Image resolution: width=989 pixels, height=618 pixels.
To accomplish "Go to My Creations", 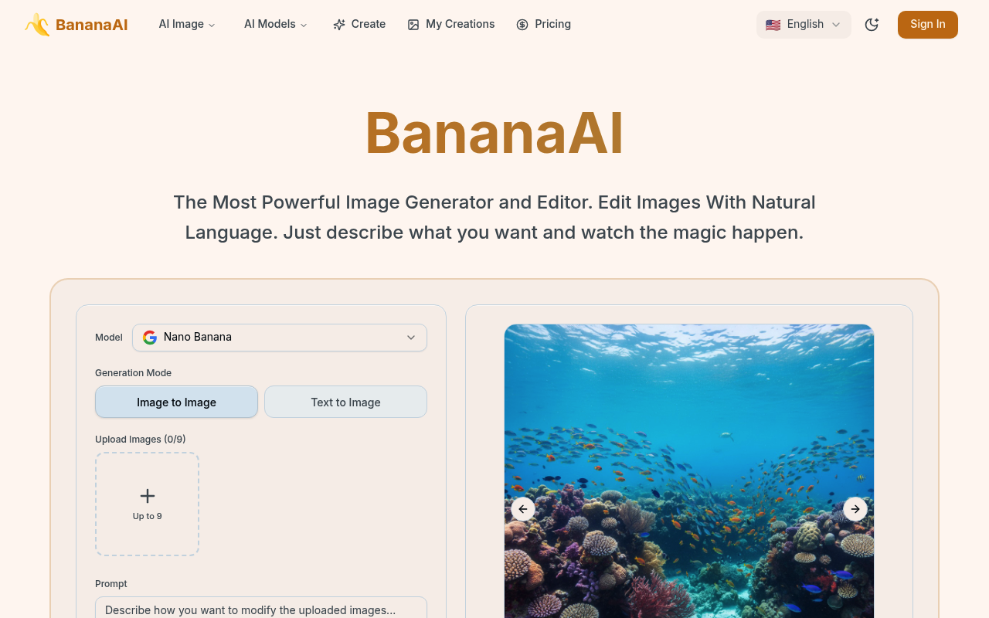I will click(x=451, y=25).
